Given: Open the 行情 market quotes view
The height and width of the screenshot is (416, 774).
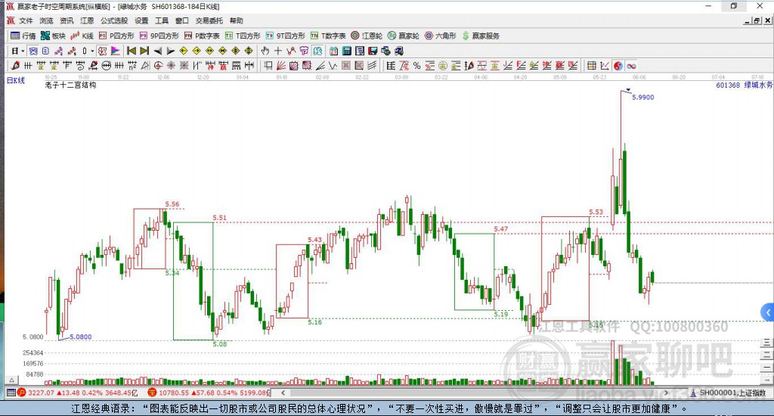Looking at the screenshot, I should [23, 36].
